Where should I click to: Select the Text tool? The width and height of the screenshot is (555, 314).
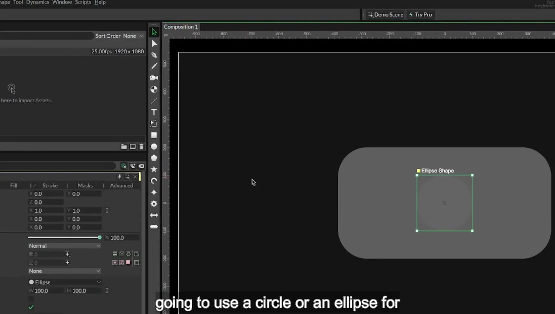154,112
